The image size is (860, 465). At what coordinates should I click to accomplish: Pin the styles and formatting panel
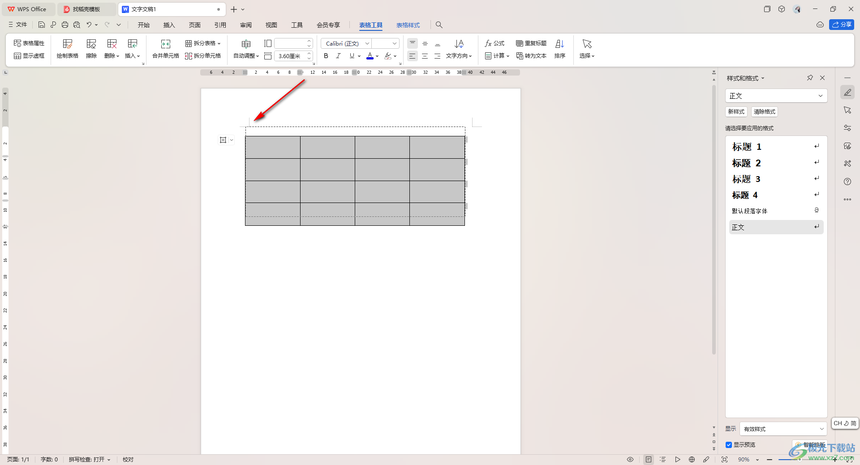pos(810,78)
